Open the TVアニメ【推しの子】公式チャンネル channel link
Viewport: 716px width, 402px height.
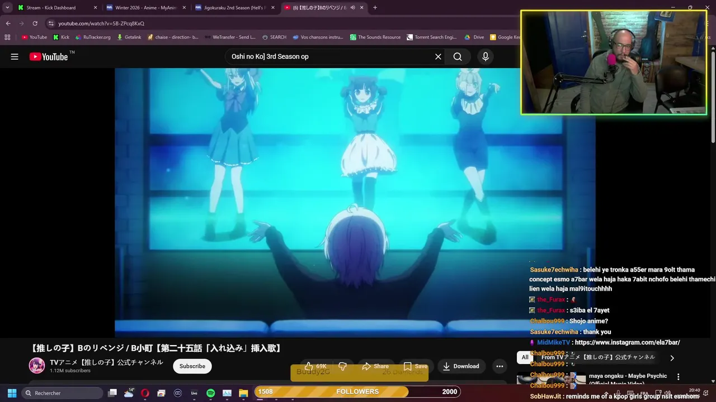(x=107, y=362)
